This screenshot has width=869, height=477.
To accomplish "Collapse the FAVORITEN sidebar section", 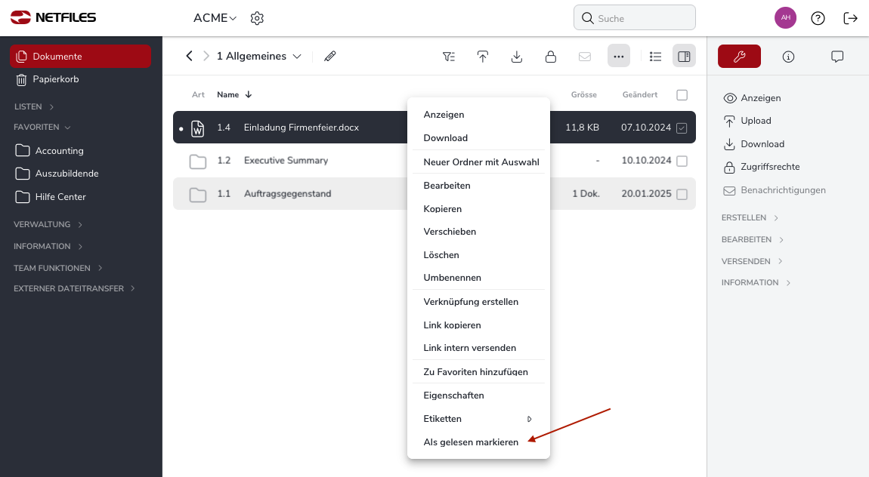I will tap(42, 128).
